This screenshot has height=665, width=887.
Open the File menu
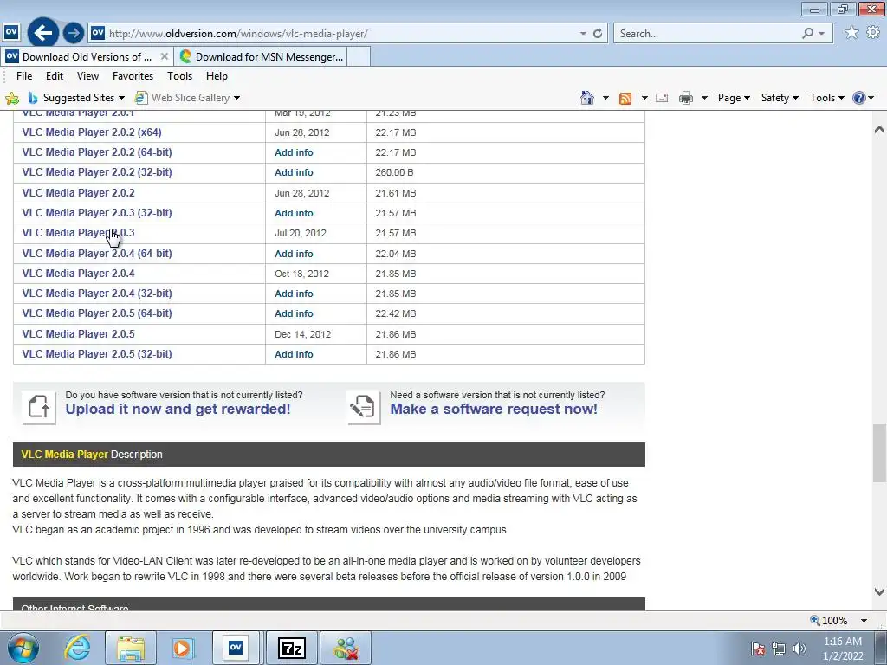24,76
